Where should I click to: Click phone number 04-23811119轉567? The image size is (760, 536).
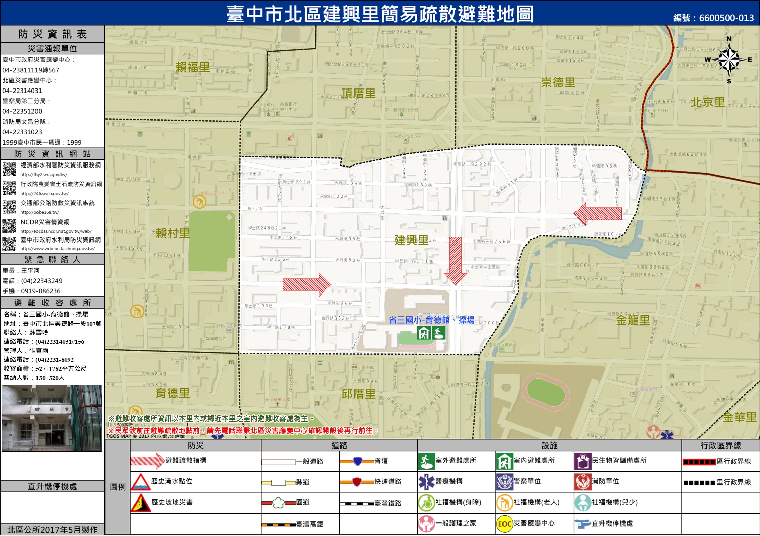31,70
